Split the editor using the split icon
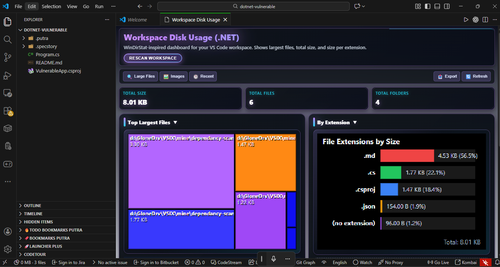 [x=485, y=20]
